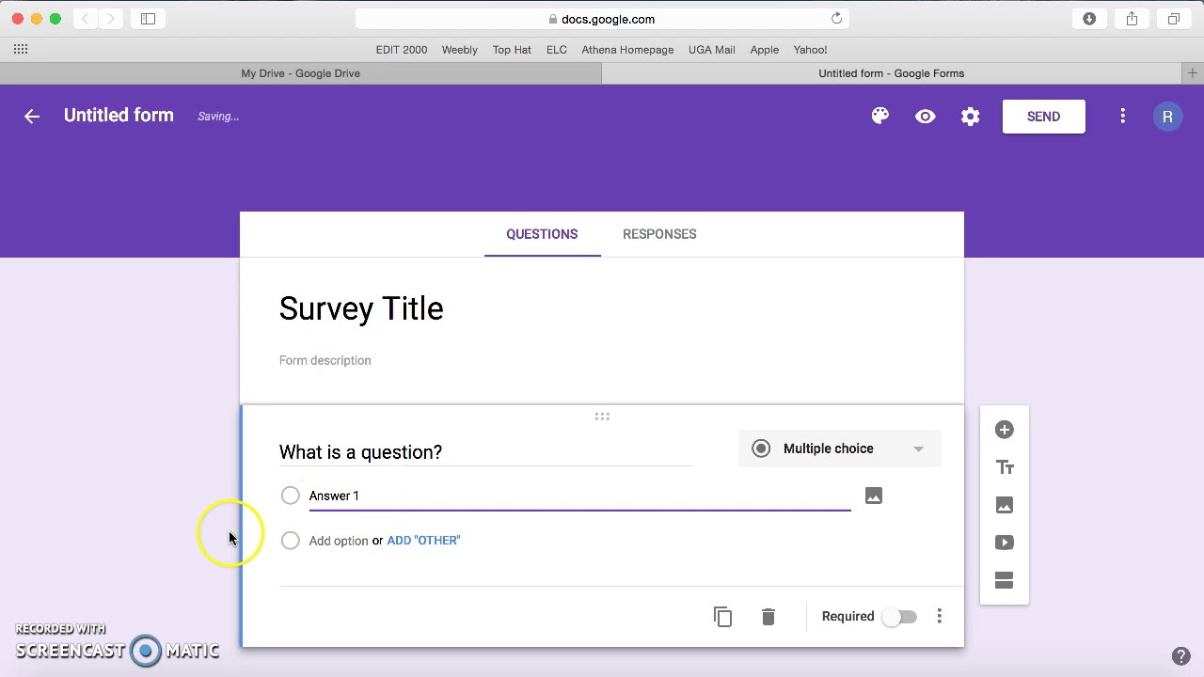Viewport: 1204px width, 677px height.
Task: Add a new question with plus icon
Action: click(x=1005, y=430)
